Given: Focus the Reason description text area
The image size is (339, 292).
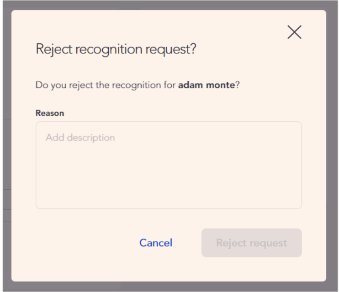Looking at the screenshot, I should coord(169,165).
